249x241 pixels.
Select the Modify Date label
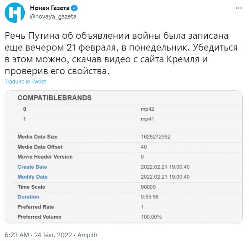(32, 177)
